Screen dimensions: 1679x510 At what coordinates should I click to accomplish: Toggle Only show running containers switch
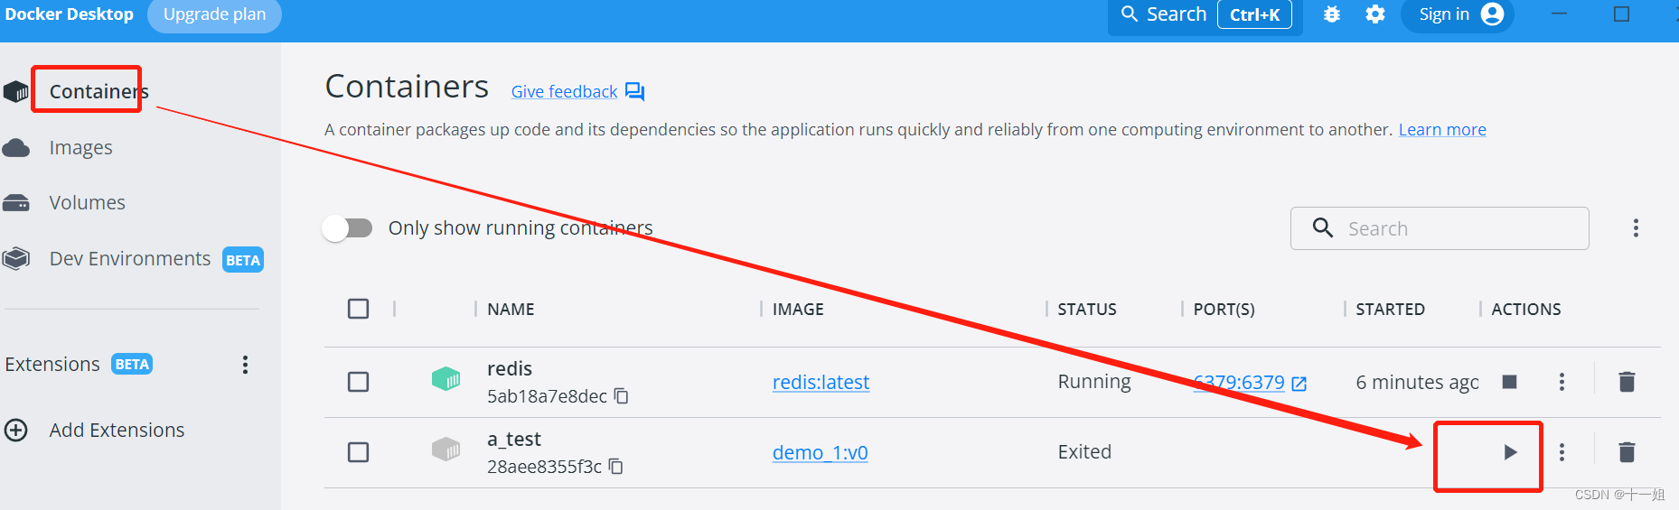[x=348, y=228]
